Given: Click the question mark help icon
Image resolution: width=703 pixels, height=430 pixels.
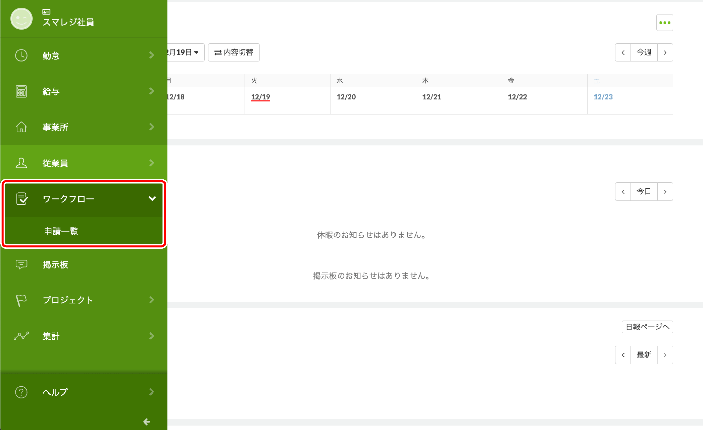Looking at the screenshot, I should click(21, 392).
